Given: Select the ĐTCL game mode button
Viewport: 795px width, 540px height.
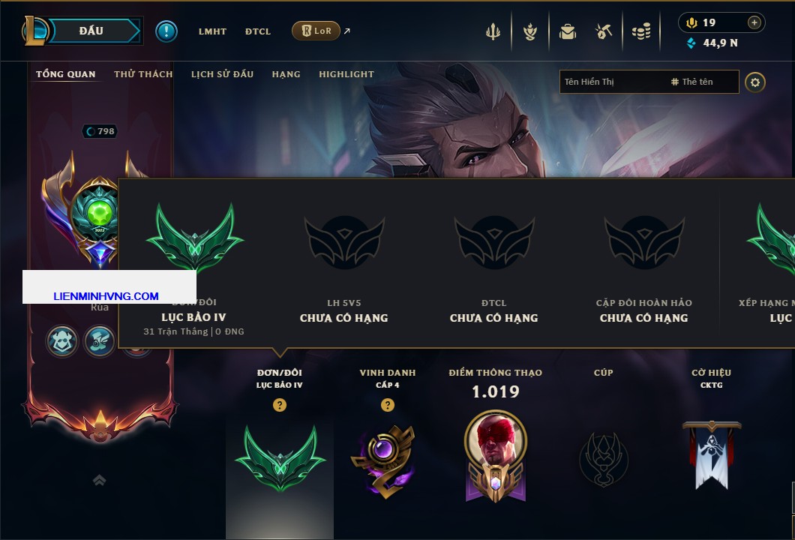Looking at the screenshot, I should (257, 31).
